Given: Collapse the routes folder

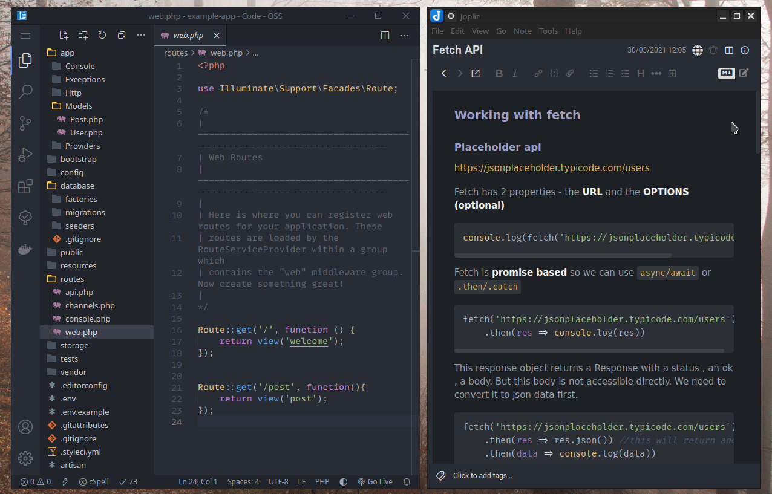Looking at the screenshot, I should coord(72,279).
